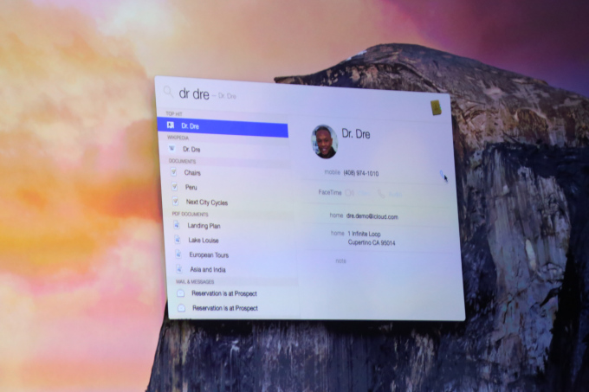Start a FaceTime video call icon
Screen dimensions: 589x392
tap(349, 193)
